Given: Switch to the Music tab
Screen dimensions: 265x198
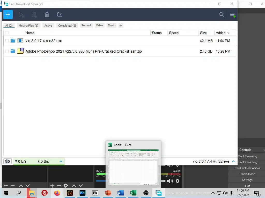Looking at the screenshot, I should coord(111,25).
